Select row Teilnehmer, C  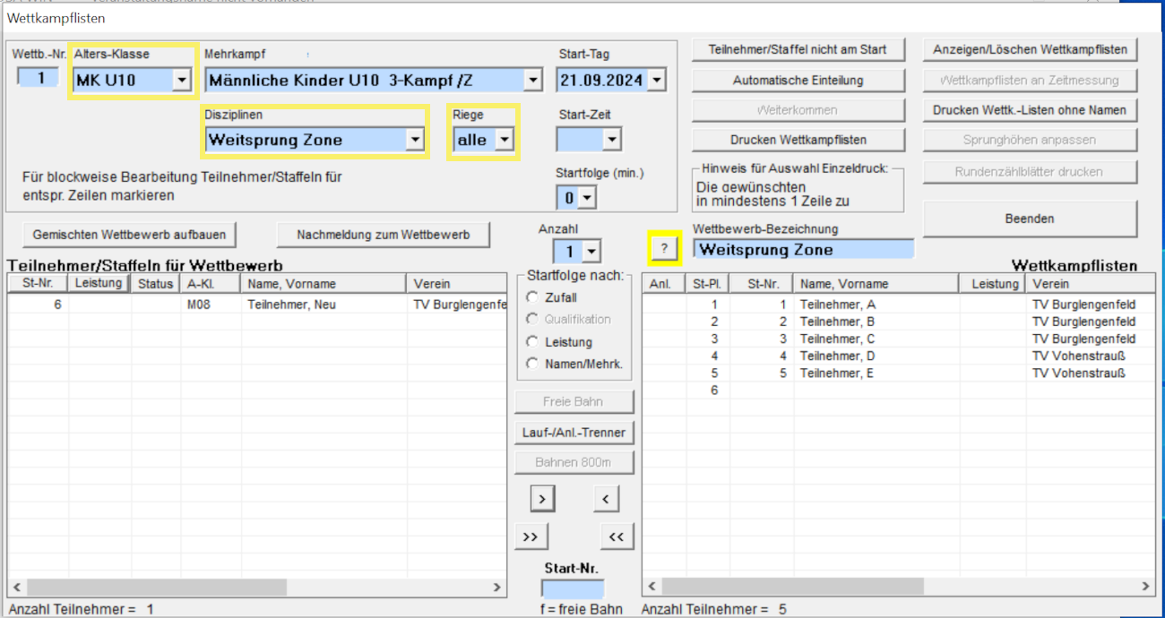[899, 339]
